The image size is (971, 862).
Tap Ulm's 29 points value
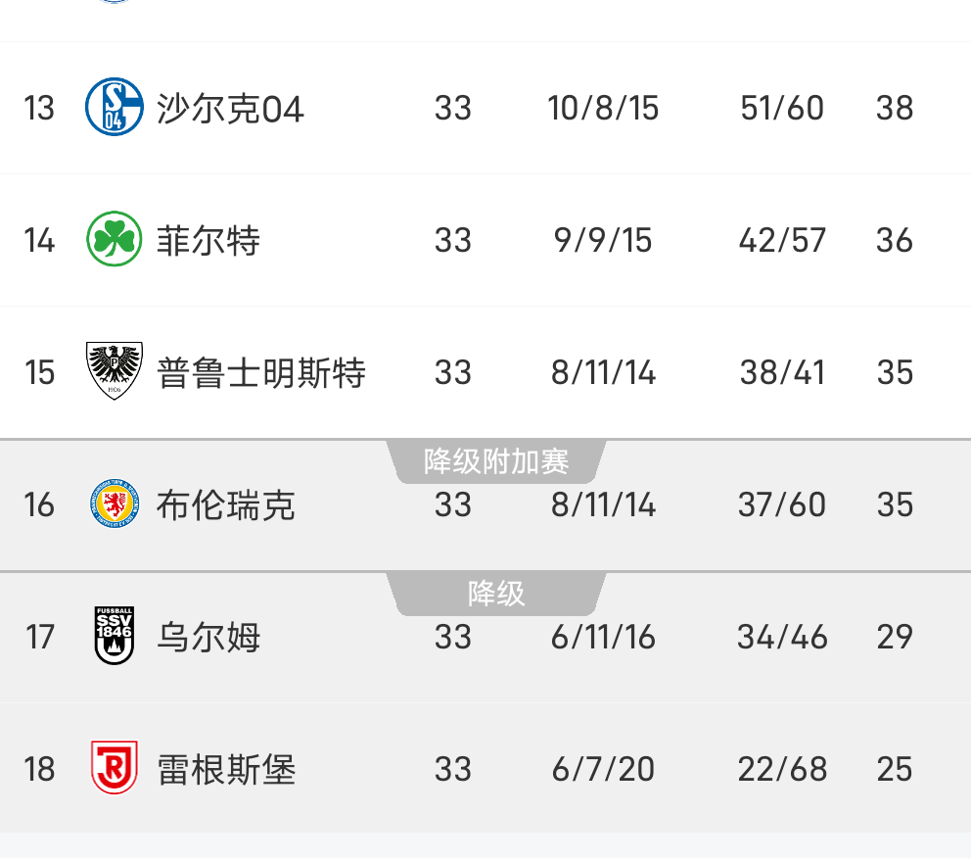point(895,637)
